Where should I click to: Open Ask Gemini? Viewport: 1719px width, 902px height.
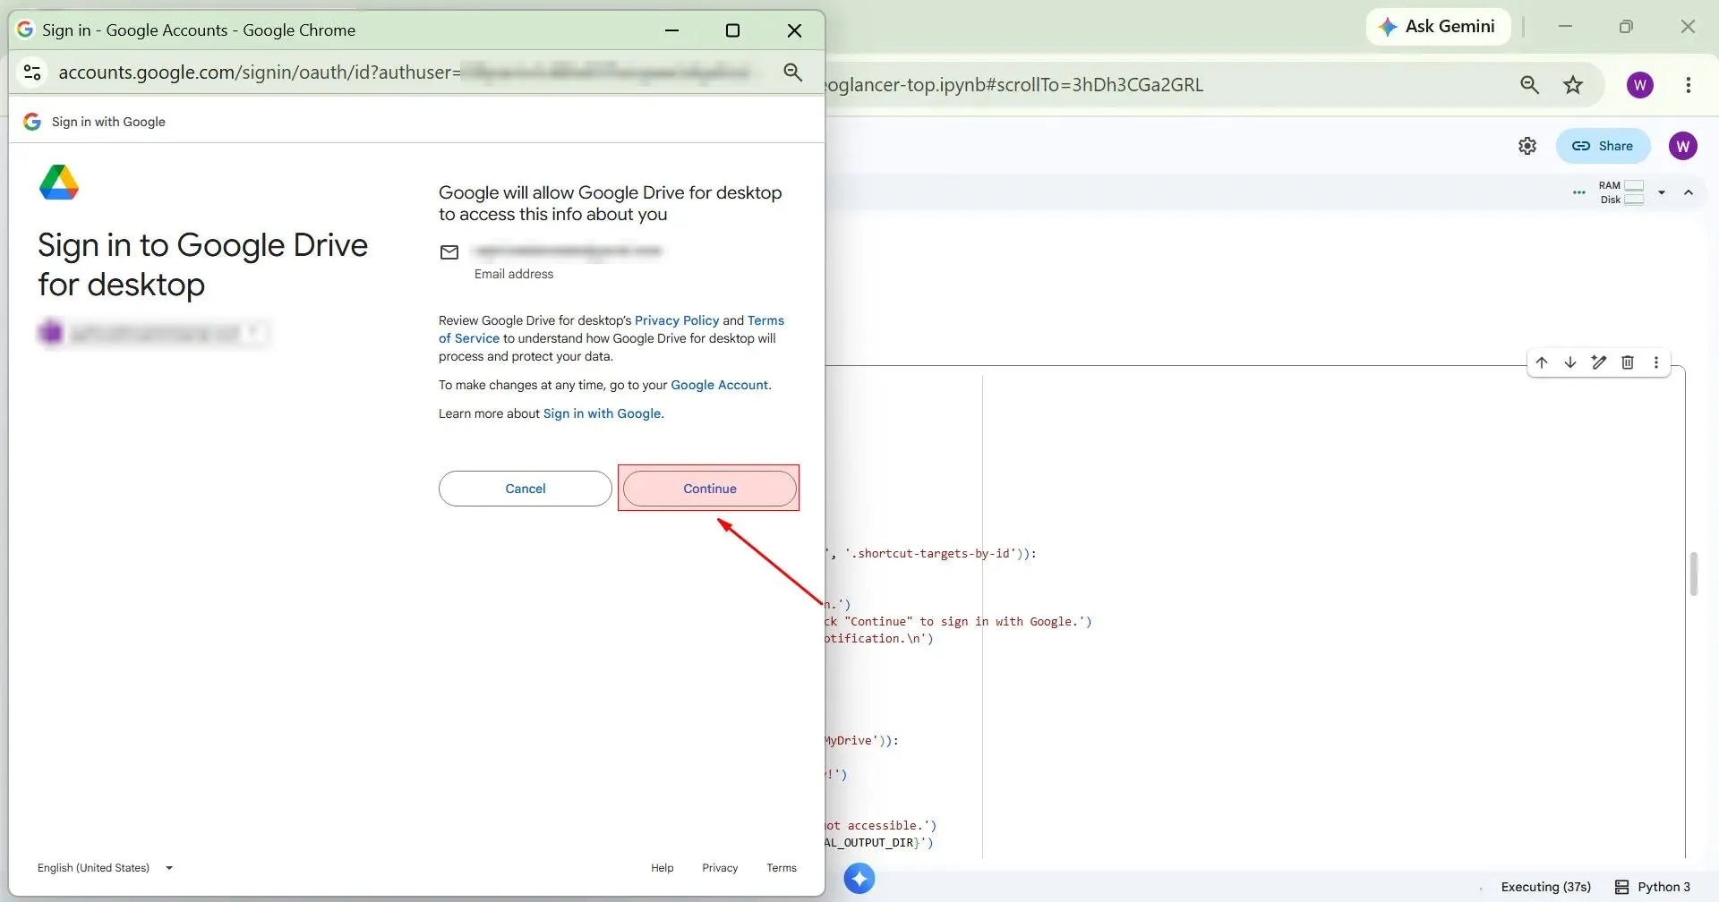click(1438, 27)
